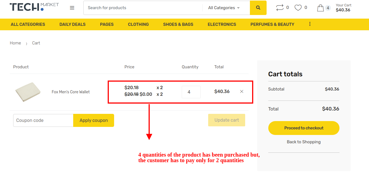Screen dimensions: 369x178
Task: Remove Fox Men's Core Wallet with the X
Action: click(x=242, y=91)
